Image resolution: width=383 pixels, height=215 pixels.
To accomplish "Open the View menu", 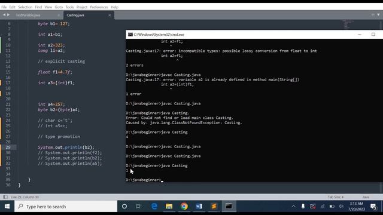I will 48,7.
